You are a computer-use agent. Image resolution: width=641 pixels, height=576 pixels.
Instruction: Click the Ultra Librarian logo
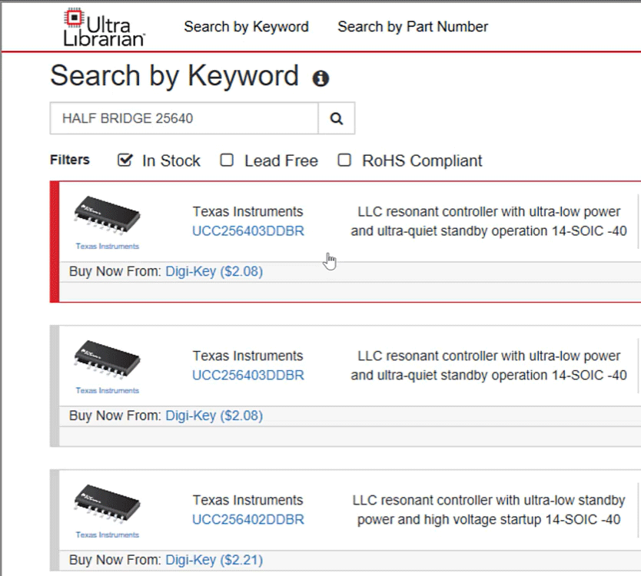click(104, 27)
